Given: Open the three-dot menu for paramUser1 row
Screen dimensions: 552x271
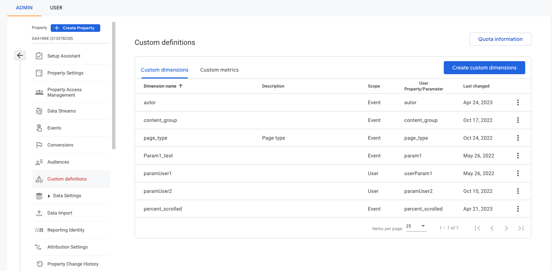Looking at the screenshot, I should coord(518,173).
